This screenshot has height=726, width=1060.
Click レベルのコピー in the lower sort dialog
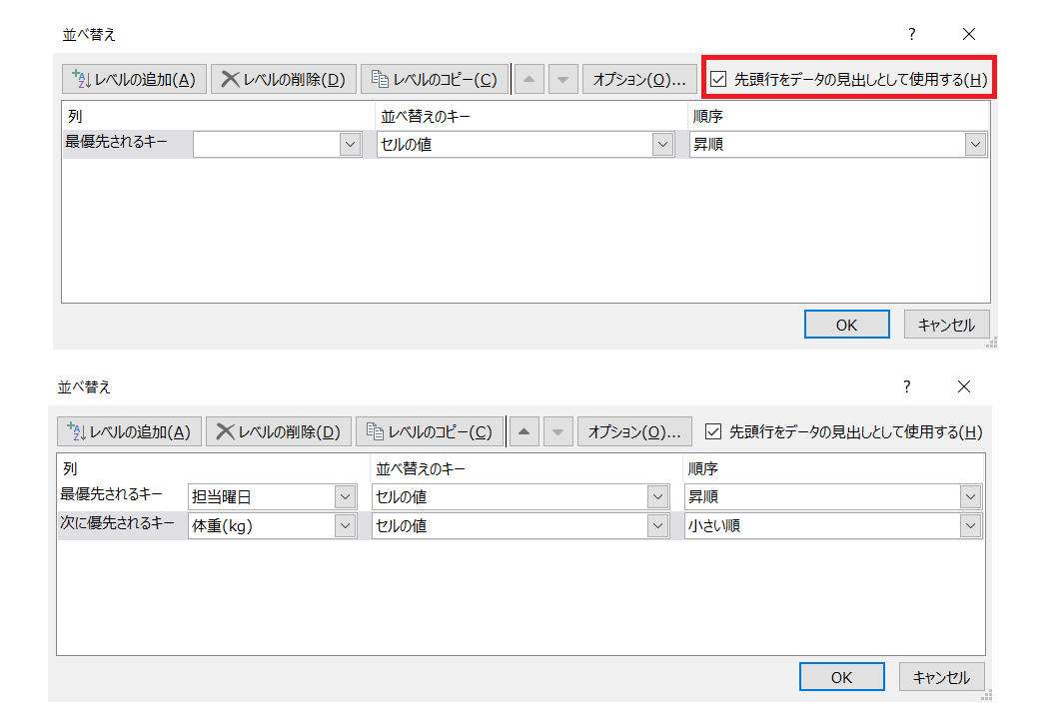pyautogui.click(x=430, y=432)
